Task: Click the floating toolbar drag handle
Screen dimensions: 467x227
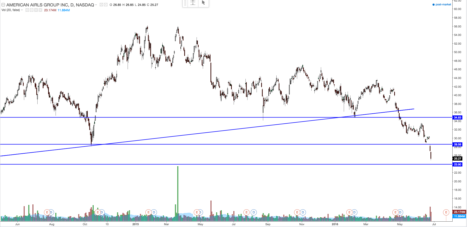Action: point(185,3)
